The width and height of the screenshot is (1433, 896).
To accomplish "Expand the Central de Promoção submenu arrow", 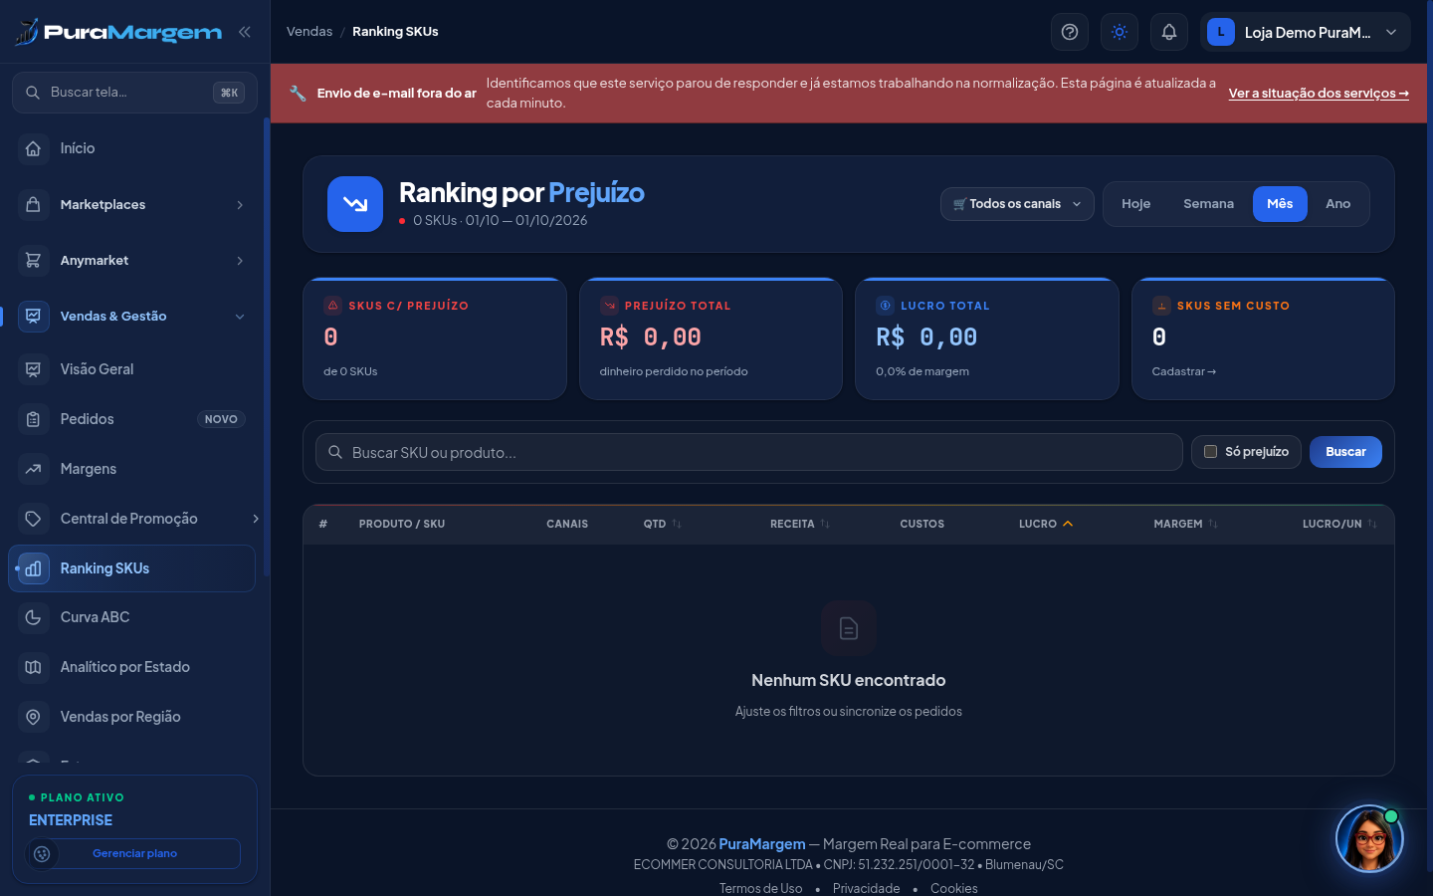I will click(x=255, y=519).
